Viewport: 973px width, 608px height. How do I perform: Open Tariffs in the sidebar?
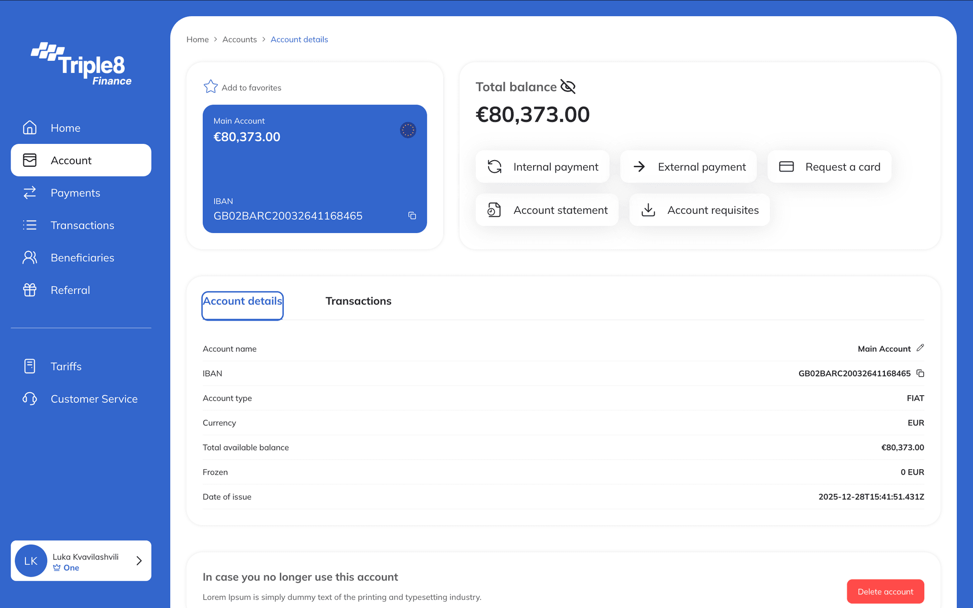[81, 366]
